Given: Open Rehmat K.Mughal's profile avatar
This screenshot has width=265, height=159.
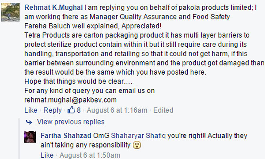Looking at the screenshot, I should pos(10,12).
